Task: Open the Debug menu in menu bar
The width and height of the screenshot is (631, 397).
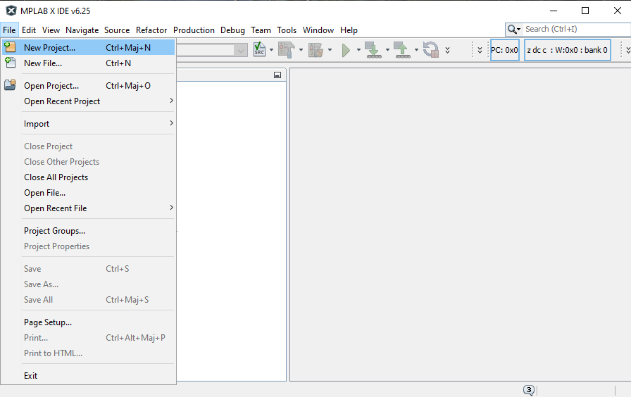Action: click(232, 30)
